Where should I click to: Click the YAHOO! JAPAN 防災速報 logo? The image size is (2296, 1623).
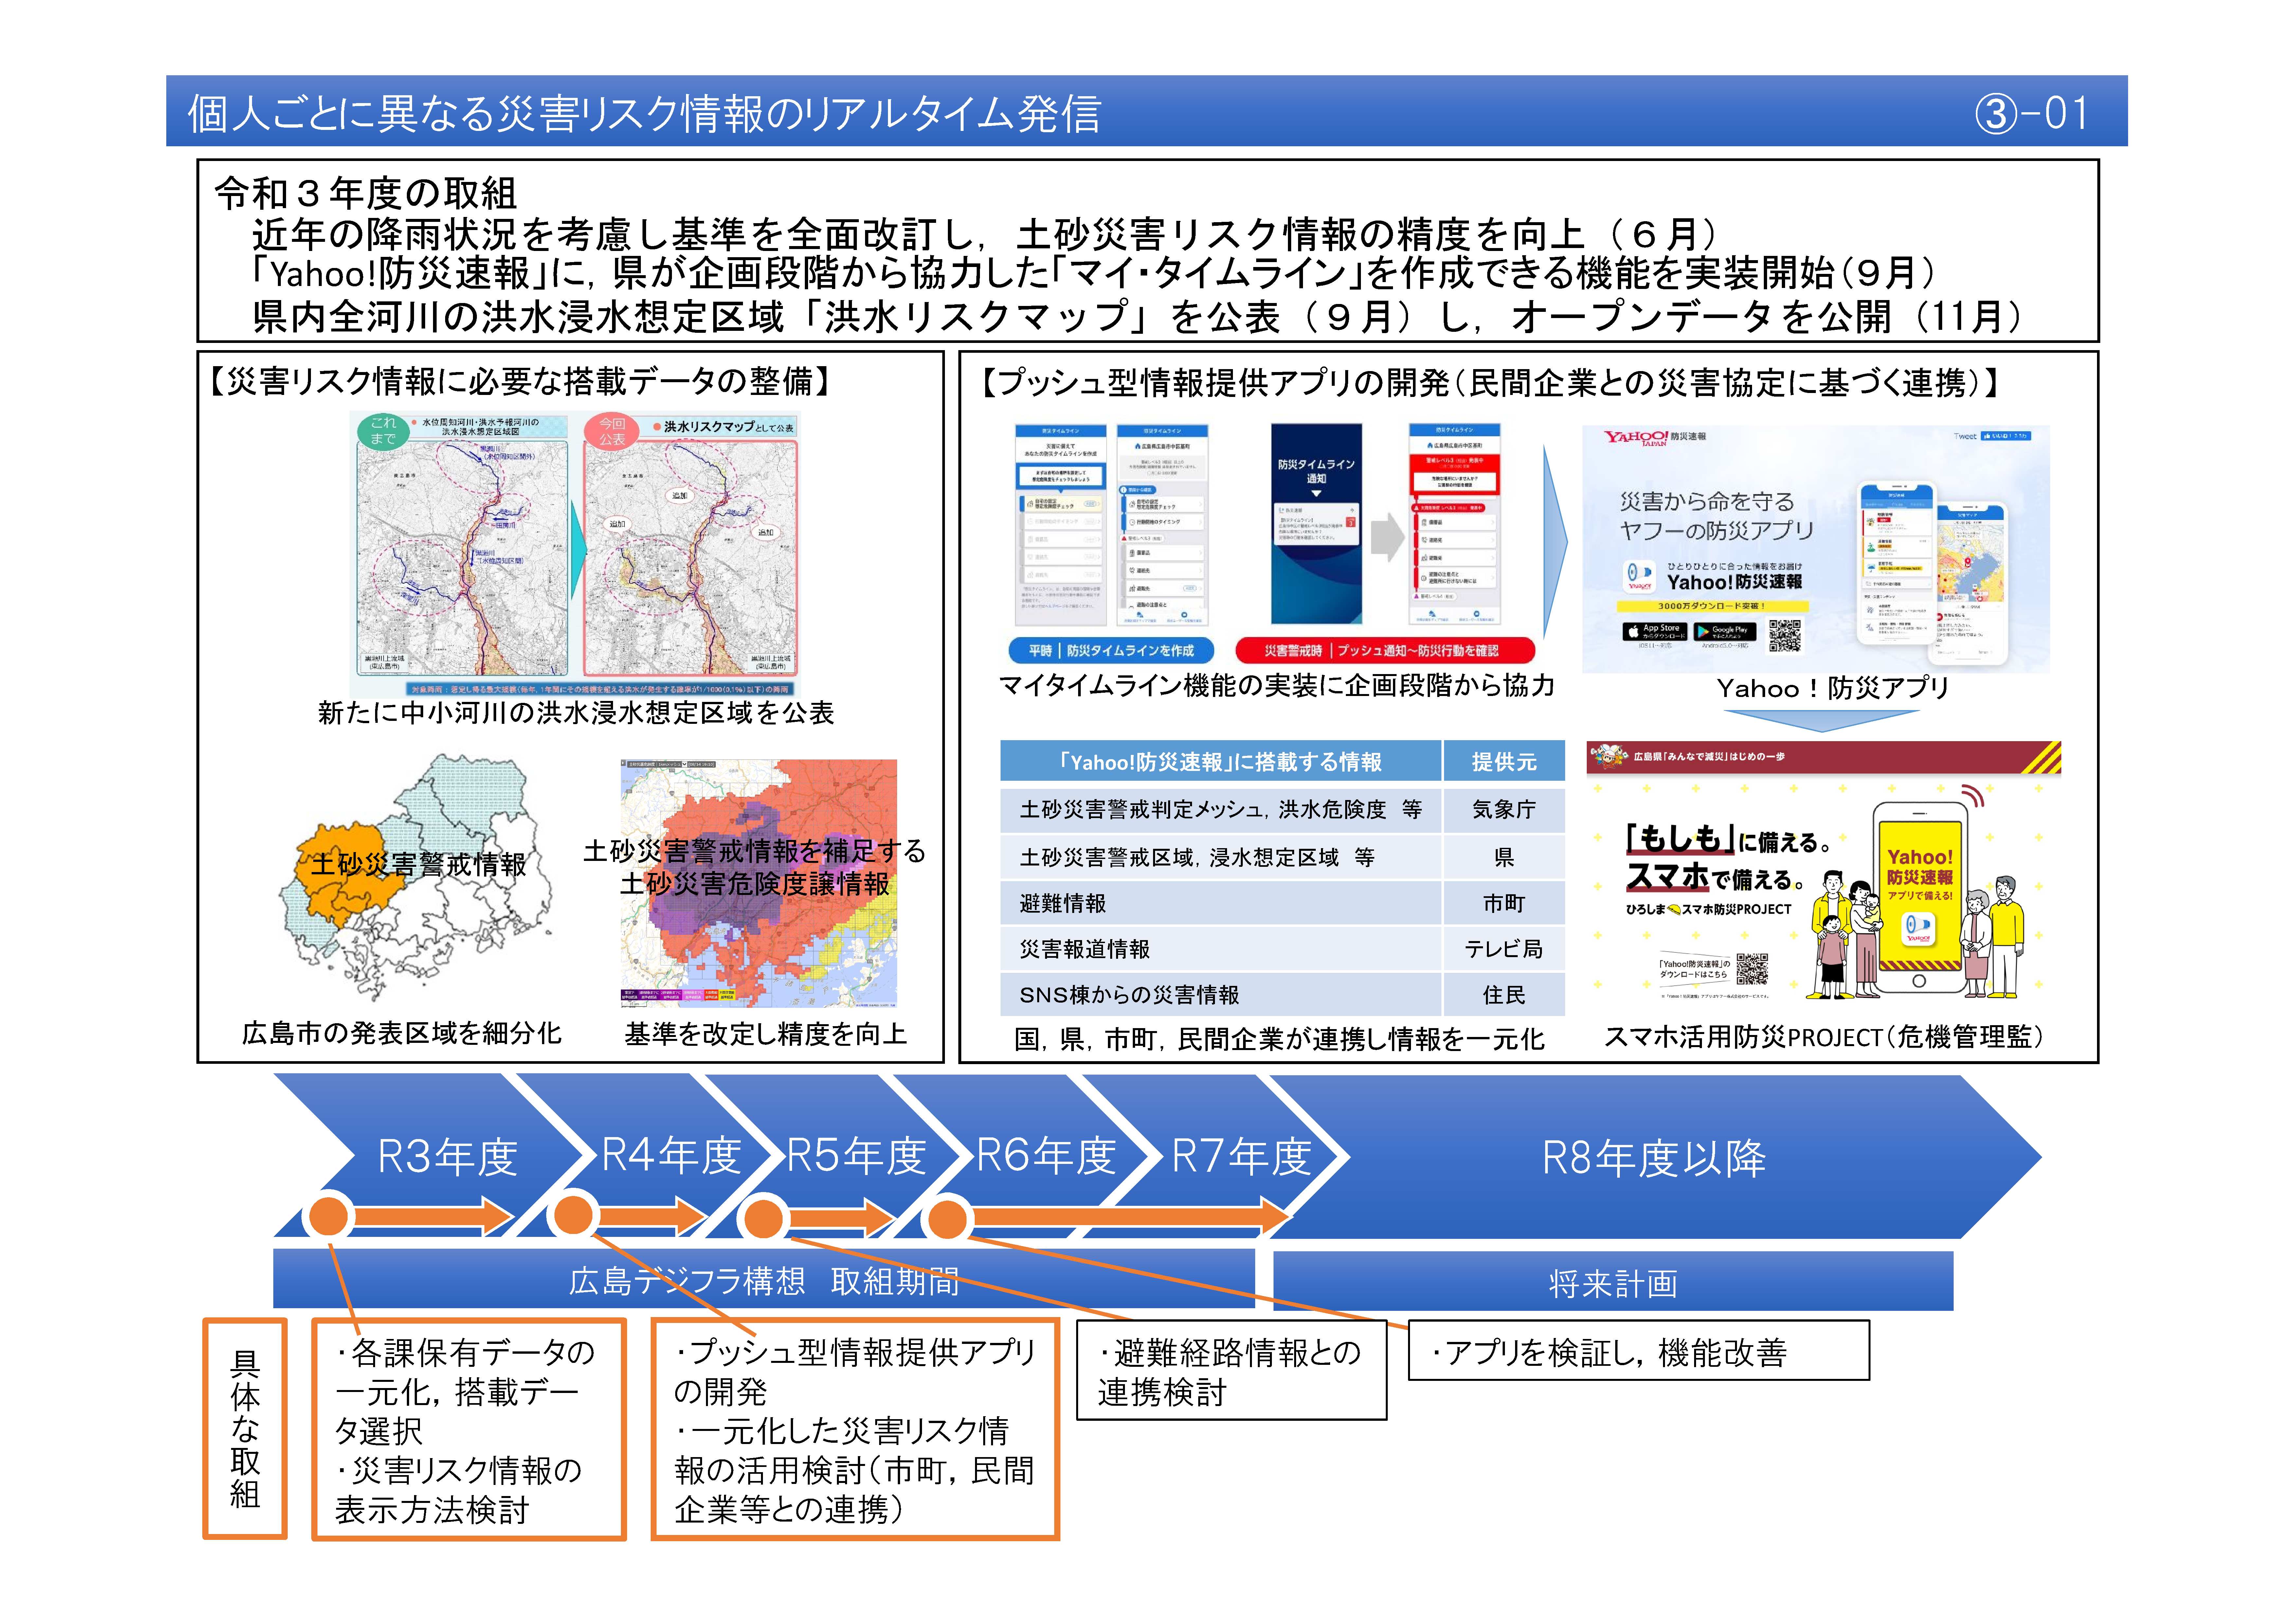(x=1655, y=438)
